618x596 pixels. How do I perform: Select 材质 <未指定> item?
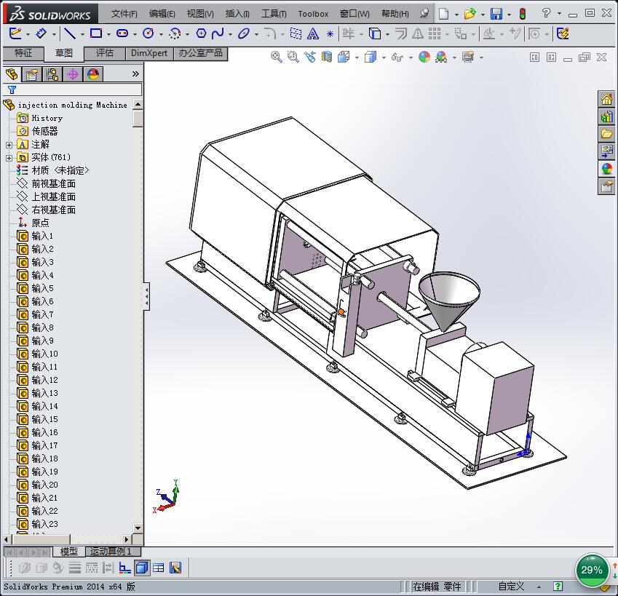coord(60,170)
